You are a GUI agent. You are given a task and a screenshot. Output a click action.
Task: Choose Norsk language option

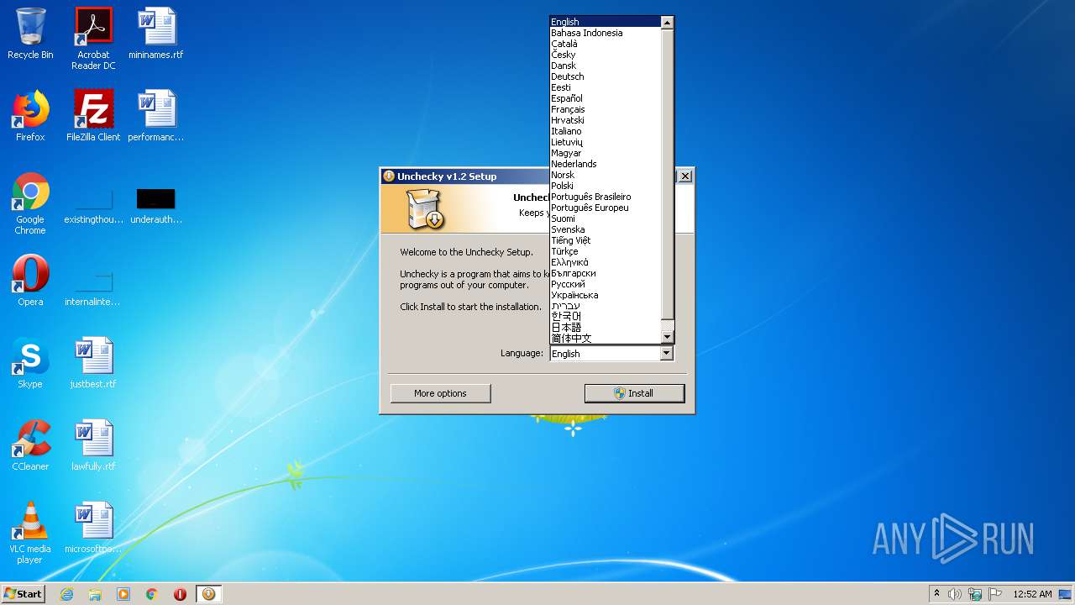pyautogui.click(x=605, y=175)
